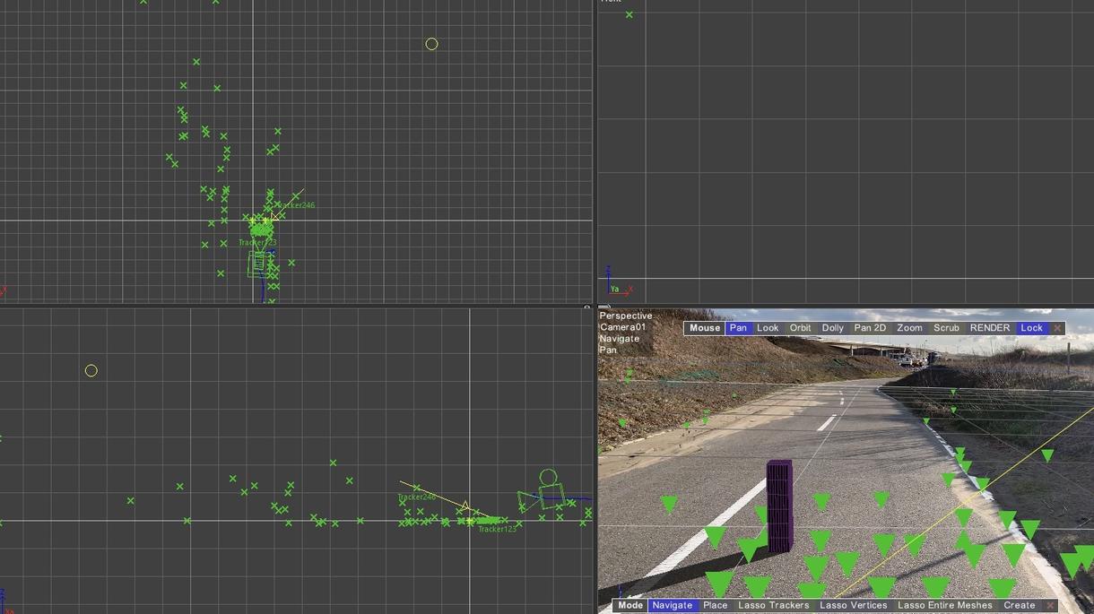Select the camera object in bottom-left view
Screen dimensions: 1094x614
pos(543,491)
